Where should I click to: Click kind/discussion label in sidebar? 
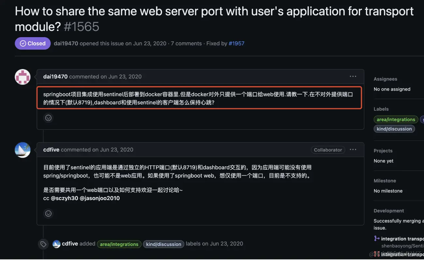pos(394,129)
